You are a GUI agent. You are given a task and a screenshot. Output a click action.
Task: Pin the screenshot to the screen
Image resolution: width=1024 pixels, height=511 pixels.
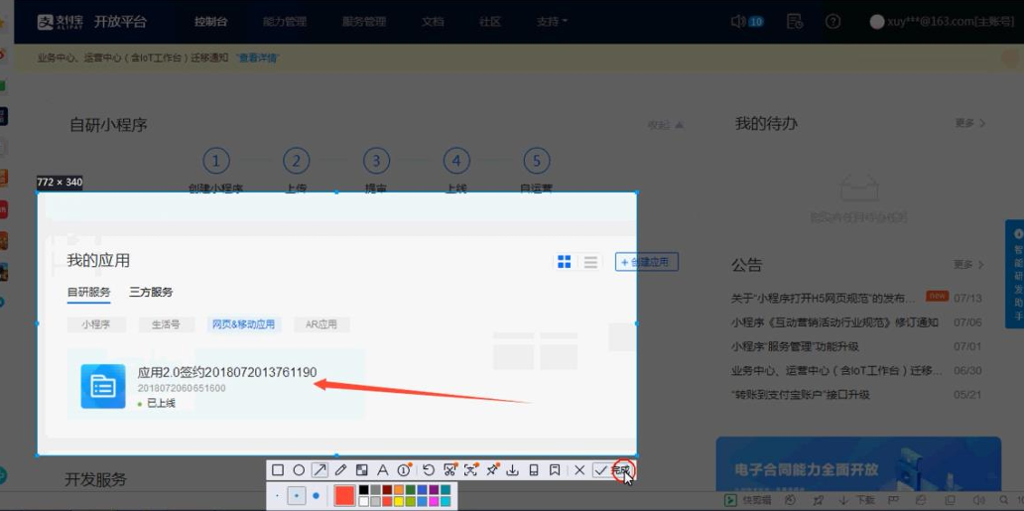pyautogui.click(x=491, y=470)
